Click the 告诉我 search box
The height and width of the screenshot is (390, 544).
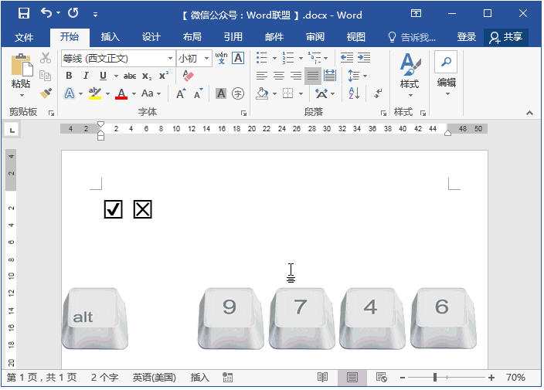[x=412, y=37]
